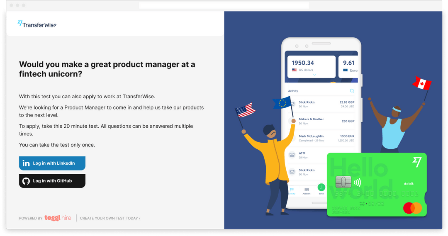This screenshot has height=236, width=448.
Task: Click the Account tab in phone footer
Action: click(307, 191)
